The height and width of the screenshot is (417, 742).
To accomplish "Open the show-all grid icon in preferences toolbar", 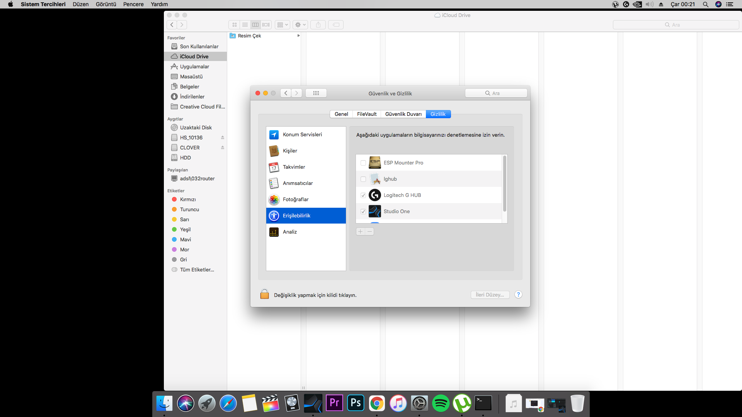I will pyautogui.click(x=316, y=93).
